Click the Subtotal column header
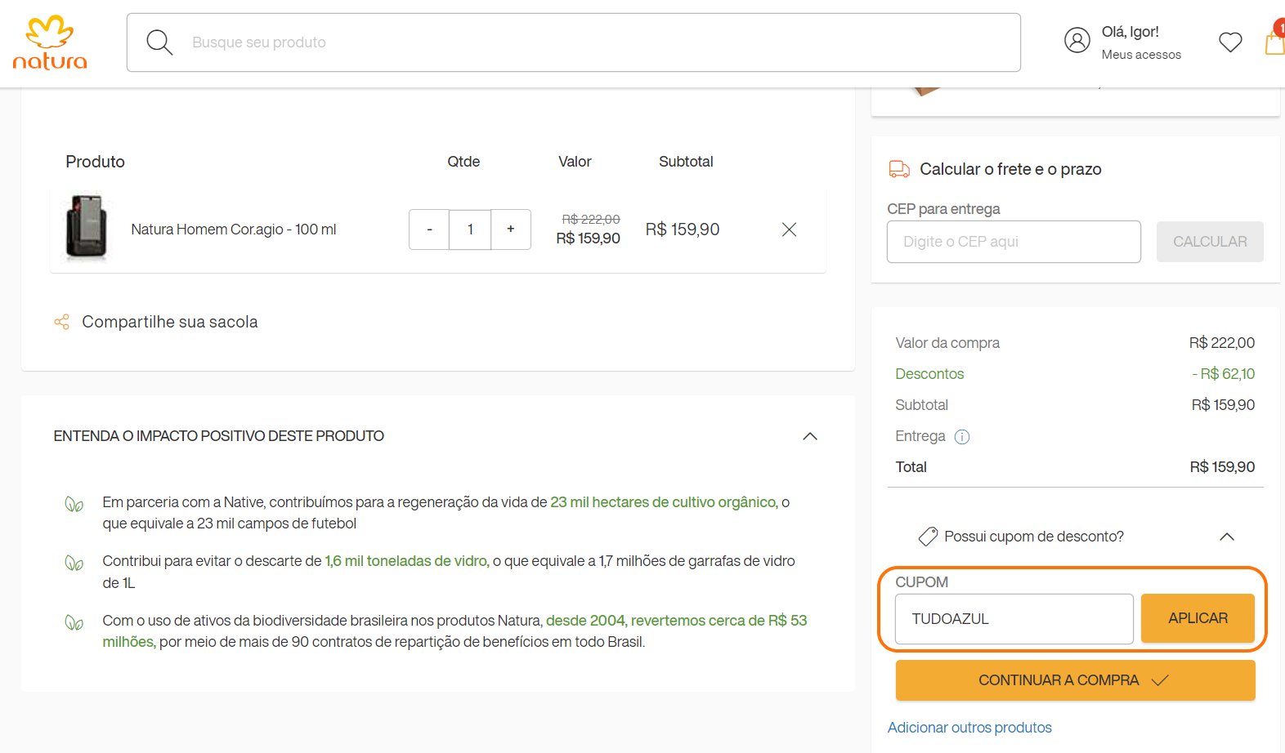 click(x=686, y=162)
